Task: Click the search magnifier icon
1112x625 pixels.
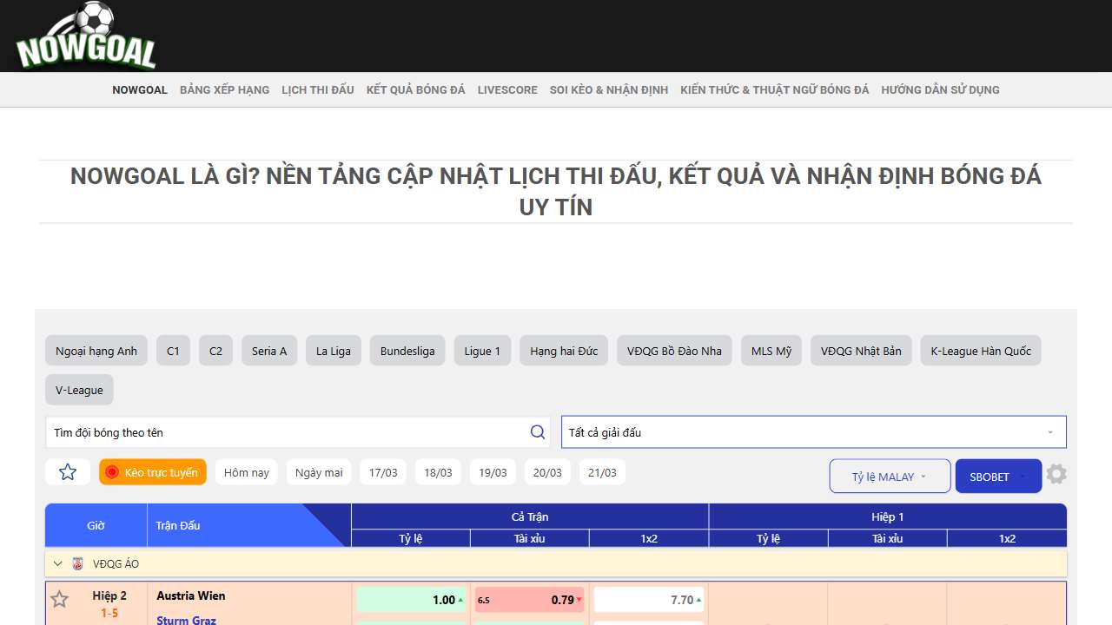Action: pos(538,432)
